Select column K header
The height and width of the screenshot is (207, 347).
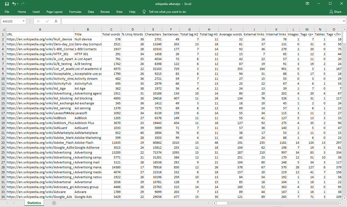[276, 29]
